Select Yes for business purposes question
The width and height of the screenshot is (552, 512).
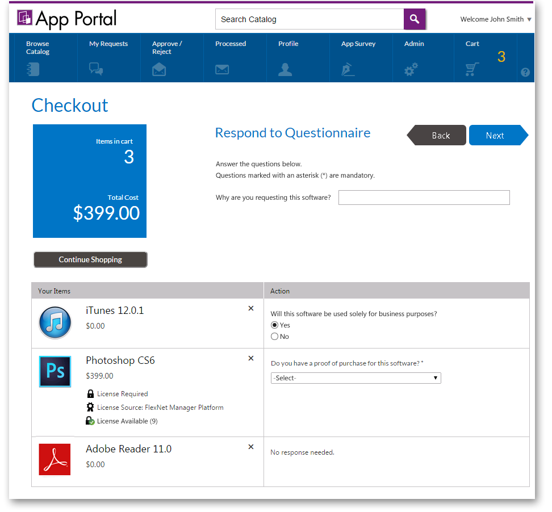tap(274, 325)
